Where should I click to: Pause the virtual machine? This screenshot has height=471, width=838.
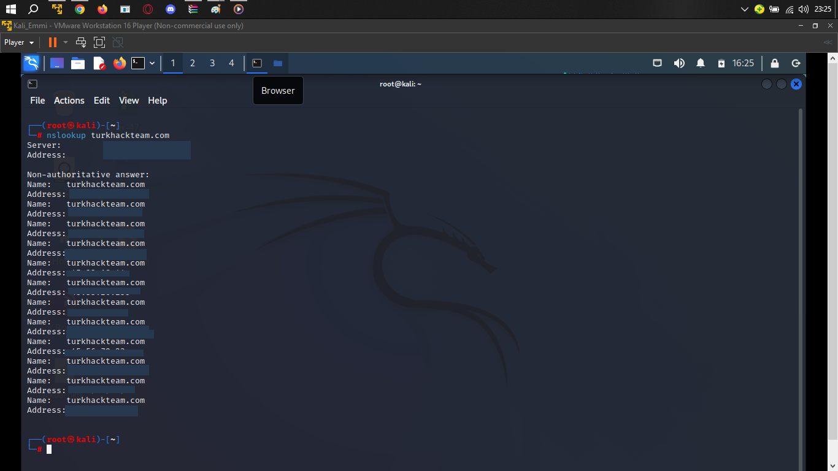(52, 42)
